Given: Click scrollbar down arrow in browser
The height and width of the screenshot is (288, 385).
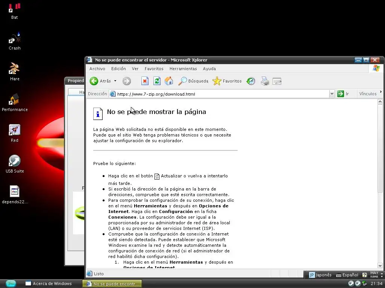Looking at the screenshot, I should coord(380,266).
